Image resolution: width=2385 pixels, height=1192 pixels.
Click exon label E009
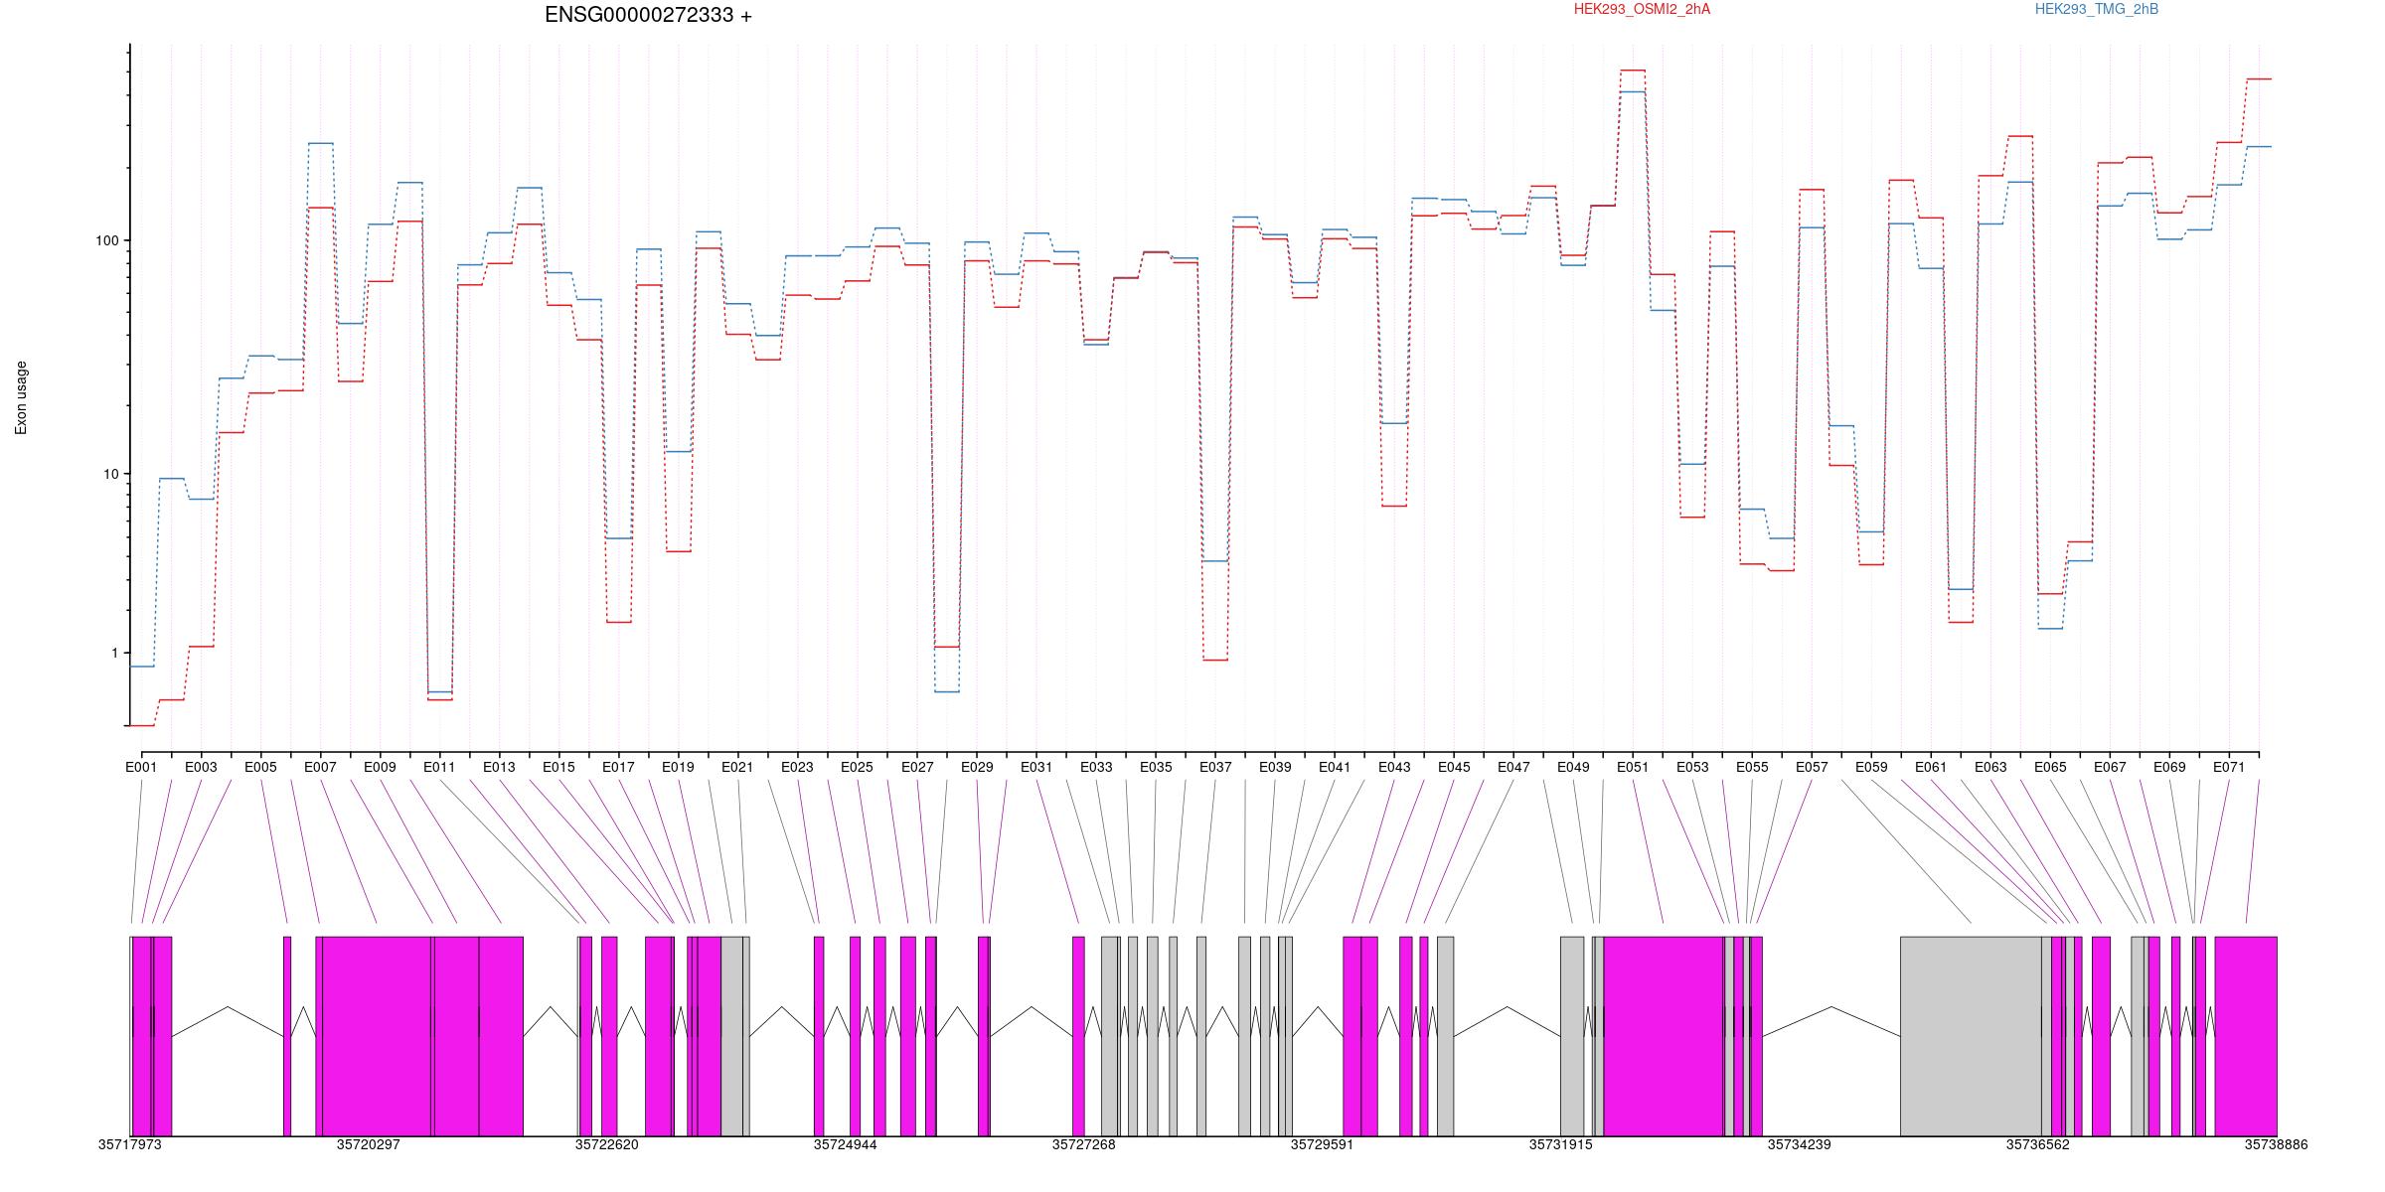point(380,767)
